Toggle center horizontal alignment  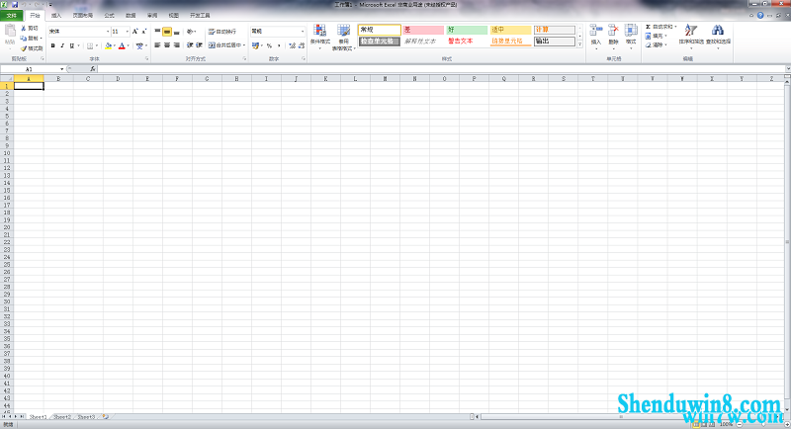167,45
